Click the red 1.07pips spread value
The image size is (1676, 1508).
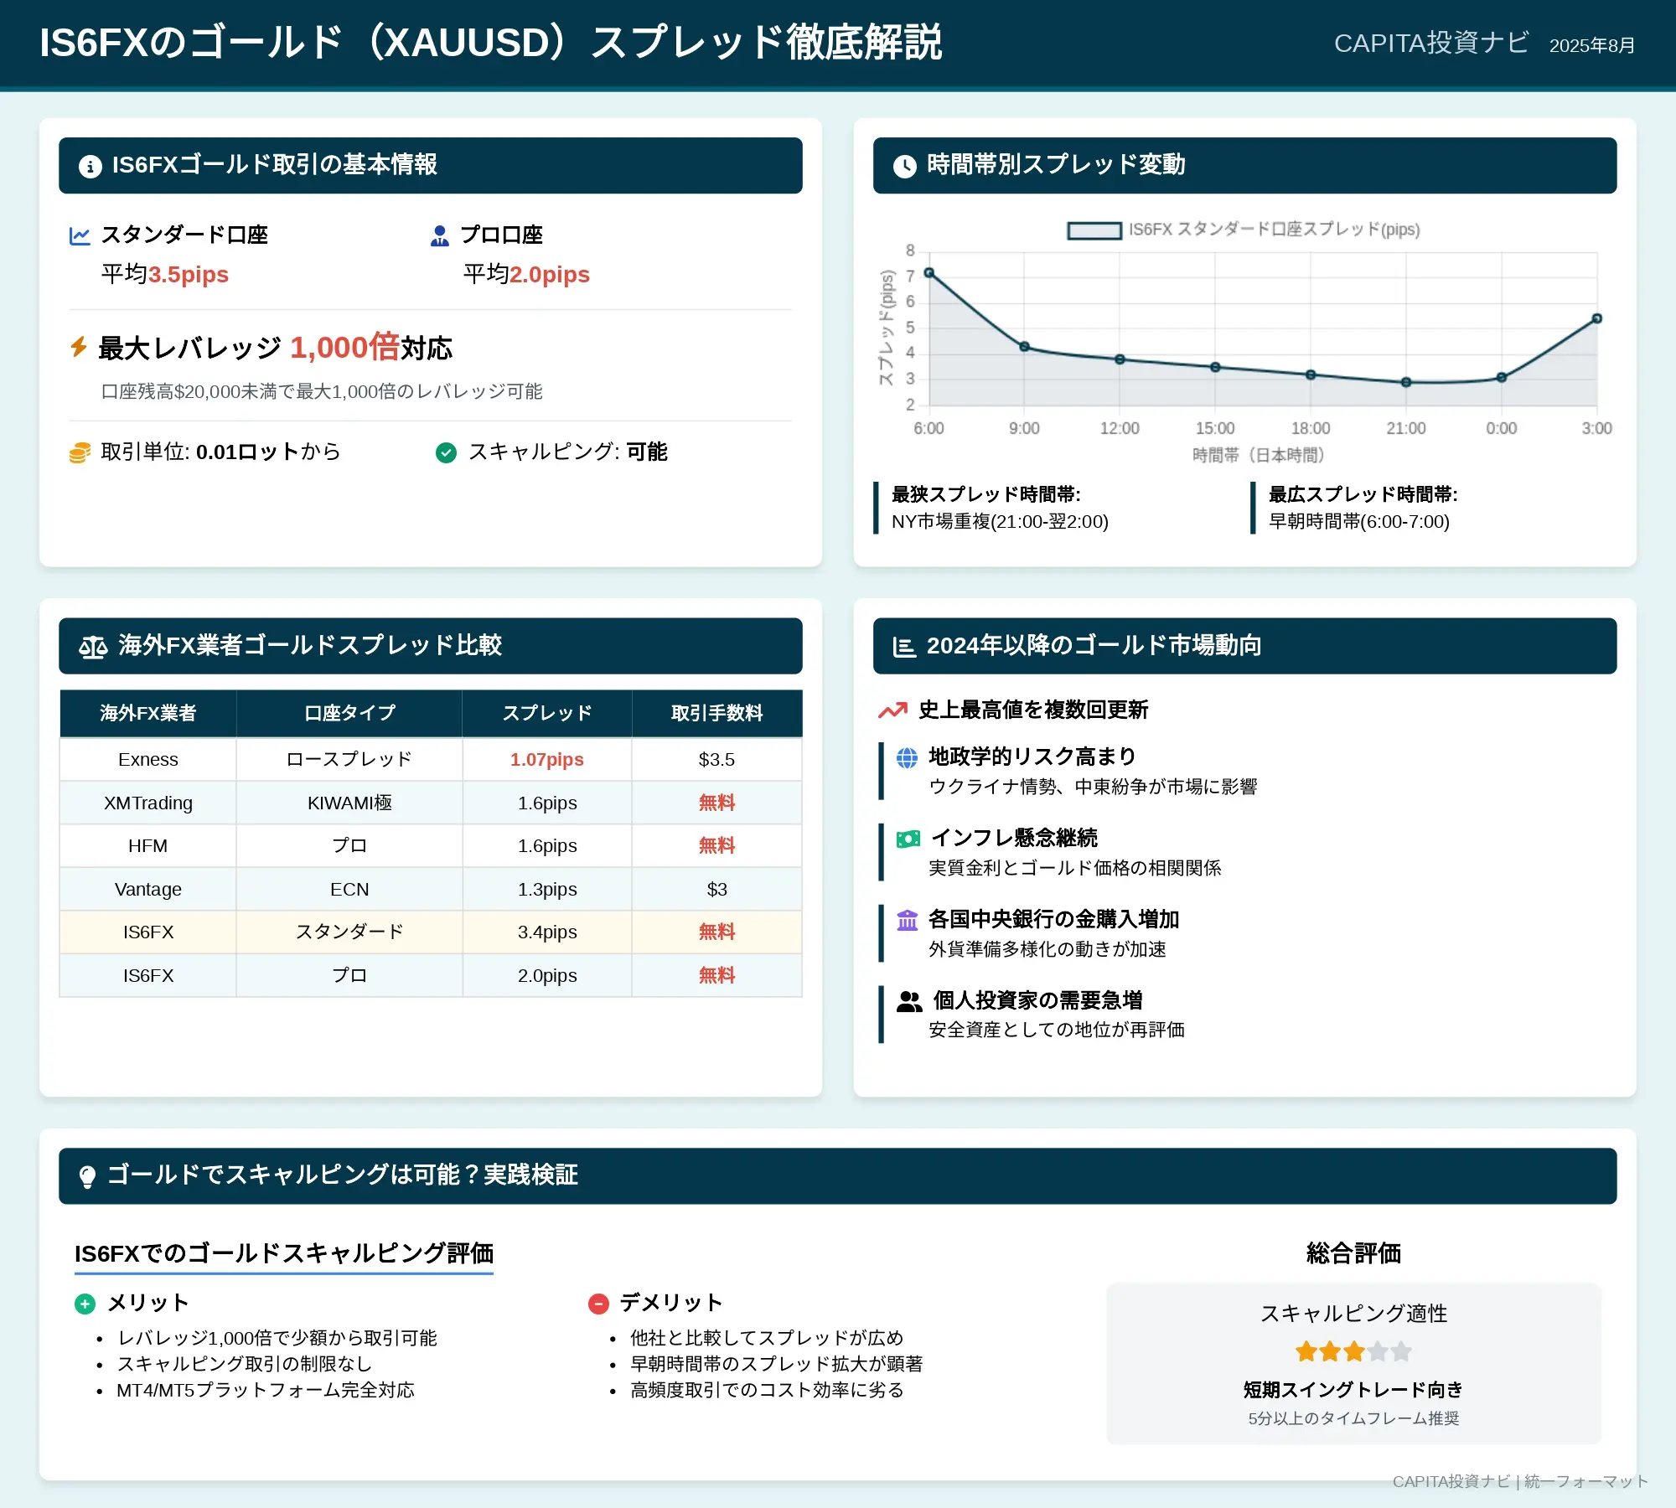(x=547, y=759)
